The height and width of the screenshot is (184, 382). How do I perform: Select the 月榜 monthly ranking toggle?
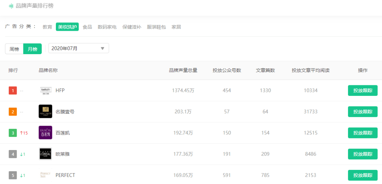(x=33, y=49)
